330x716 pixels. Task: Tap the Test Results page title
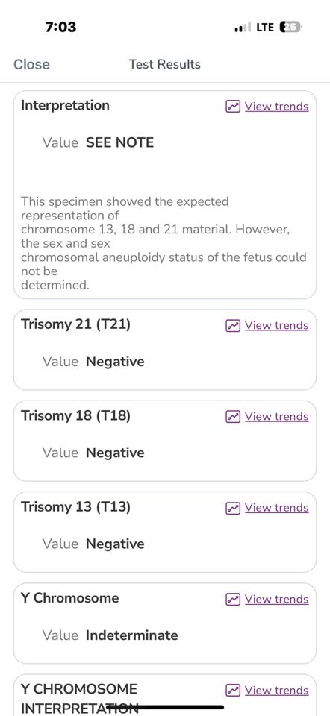tap(164, 64)
